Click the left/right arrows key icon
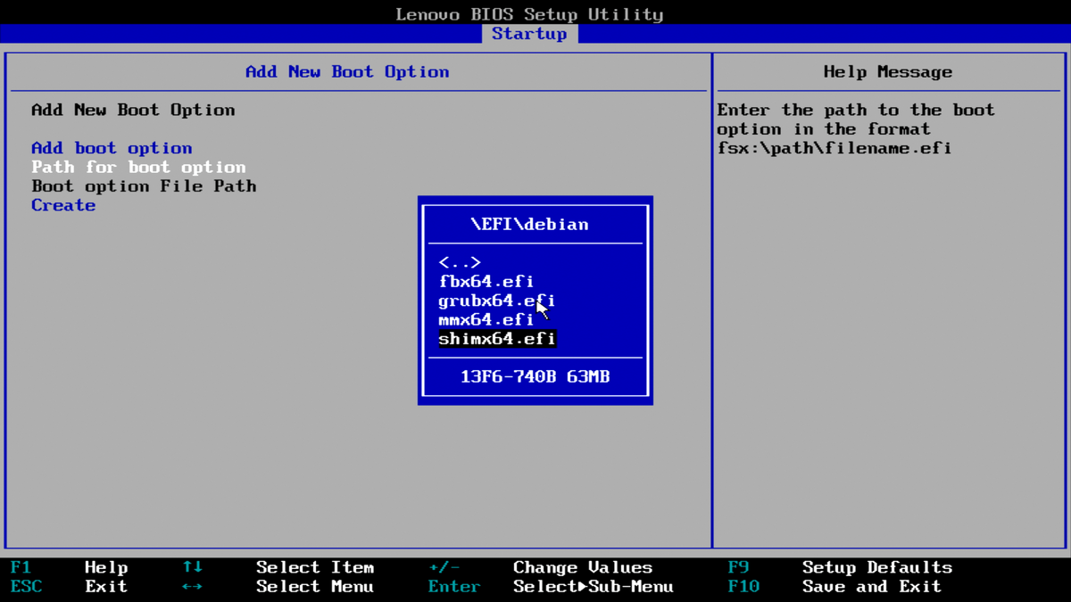 pyautogui.click(x=192, y=587)
